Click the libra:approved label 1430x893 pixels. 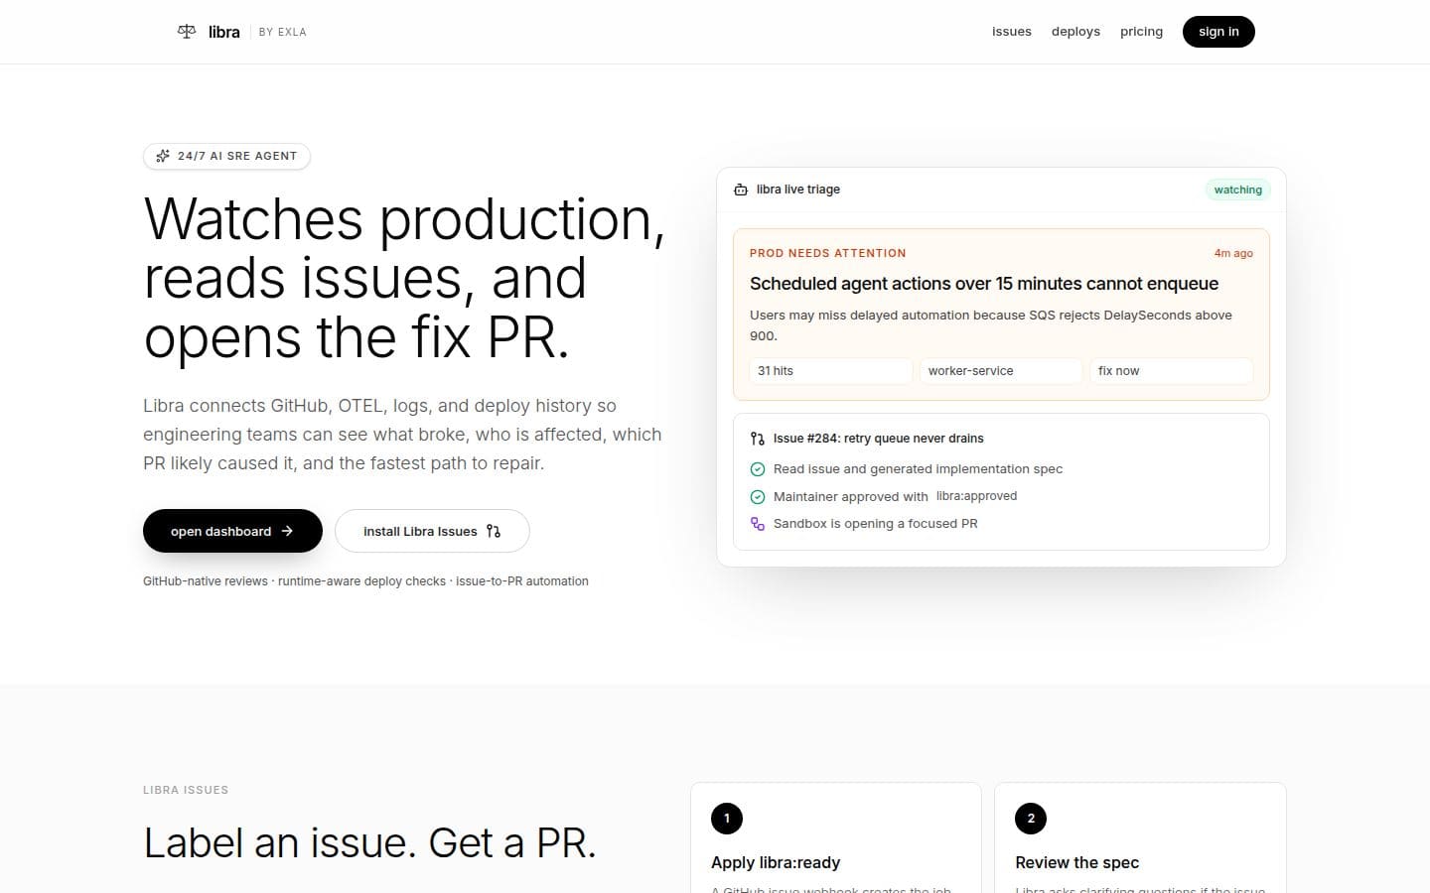click(x=976, y=496)
